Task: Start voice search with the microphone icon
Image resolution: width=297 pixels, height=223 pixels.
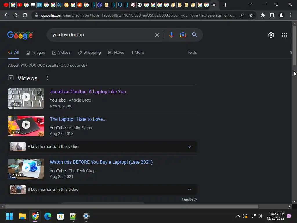Action: click(x=171, y=35)
